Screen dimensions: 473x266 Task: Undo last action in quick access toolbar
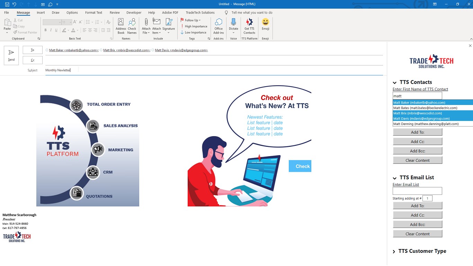(14, 4)
